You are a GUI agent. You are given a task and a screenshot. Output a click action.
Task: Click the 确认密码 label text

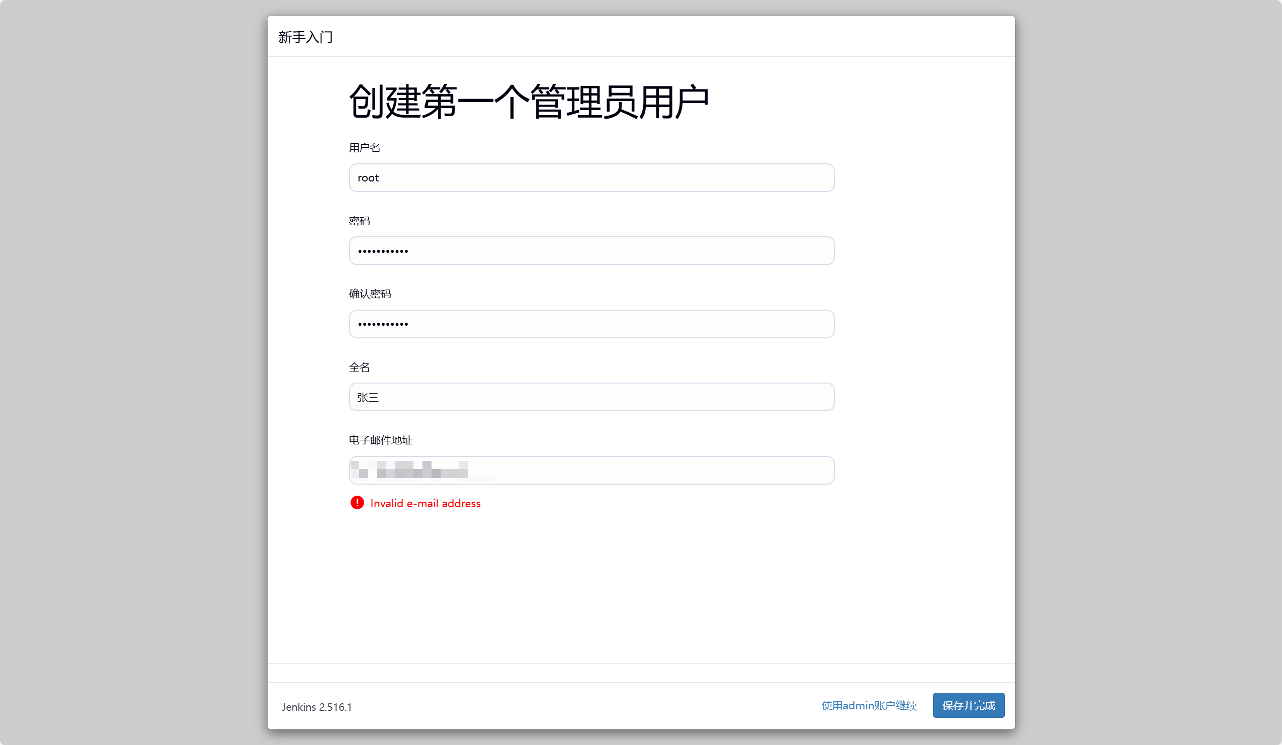coord(370,294)
